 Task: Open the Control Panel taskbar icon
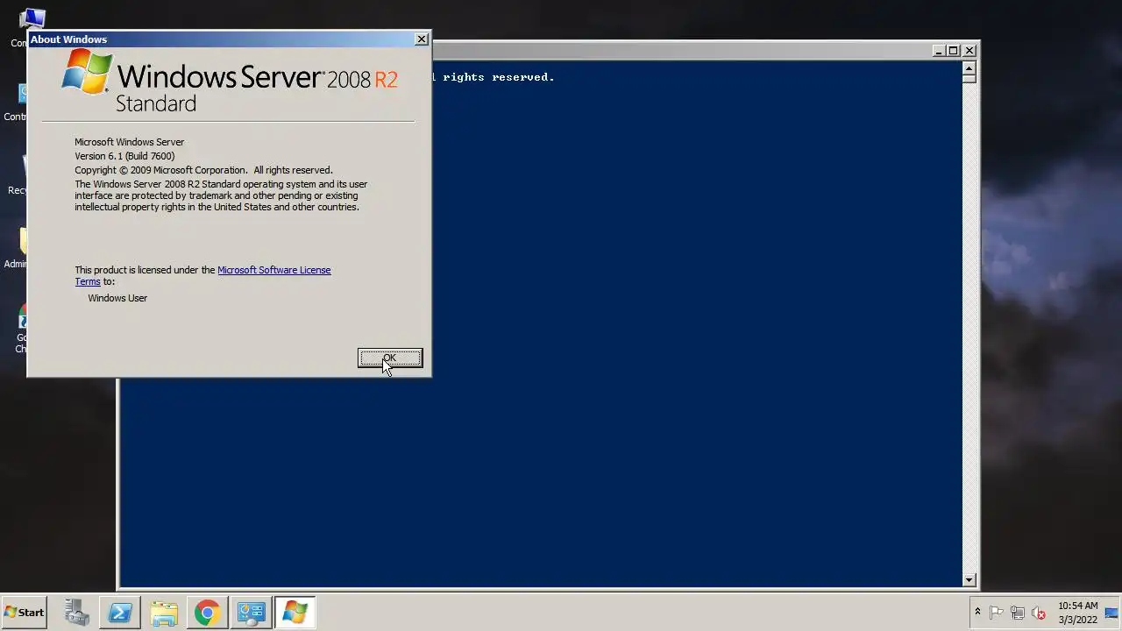(252, 613)
